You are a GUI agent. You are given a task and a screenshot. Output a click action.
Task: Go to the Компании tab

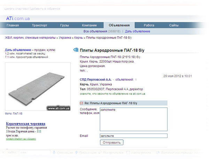pos(89,26)
